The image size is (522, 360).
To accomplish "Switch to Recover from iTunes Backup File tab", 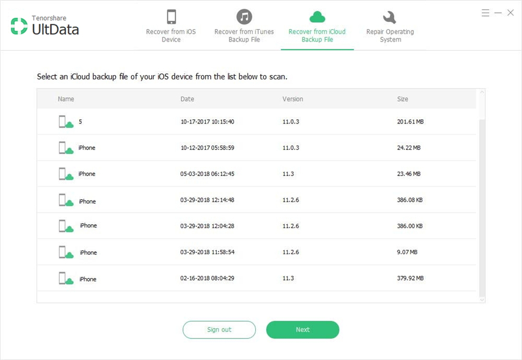I will [x=244, y=35].
